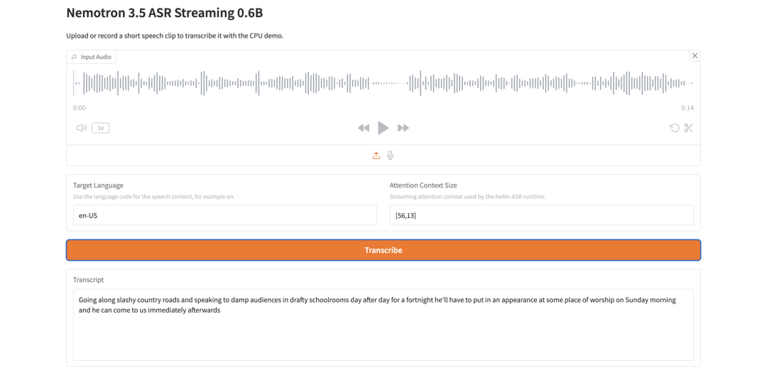Switch to microphone recording source

click(391, 155)
